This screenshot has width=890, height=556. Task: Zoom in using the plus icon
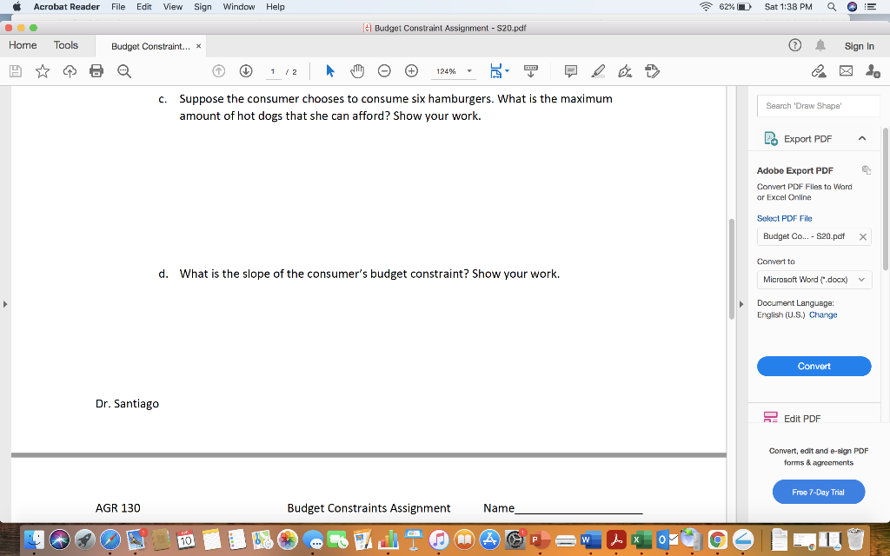[411, 71]
